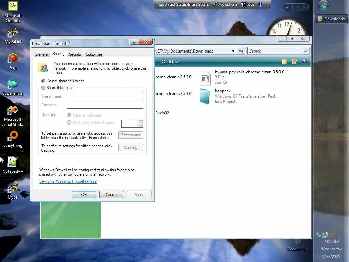Click the question mark help button in Properties title bar

134,42
